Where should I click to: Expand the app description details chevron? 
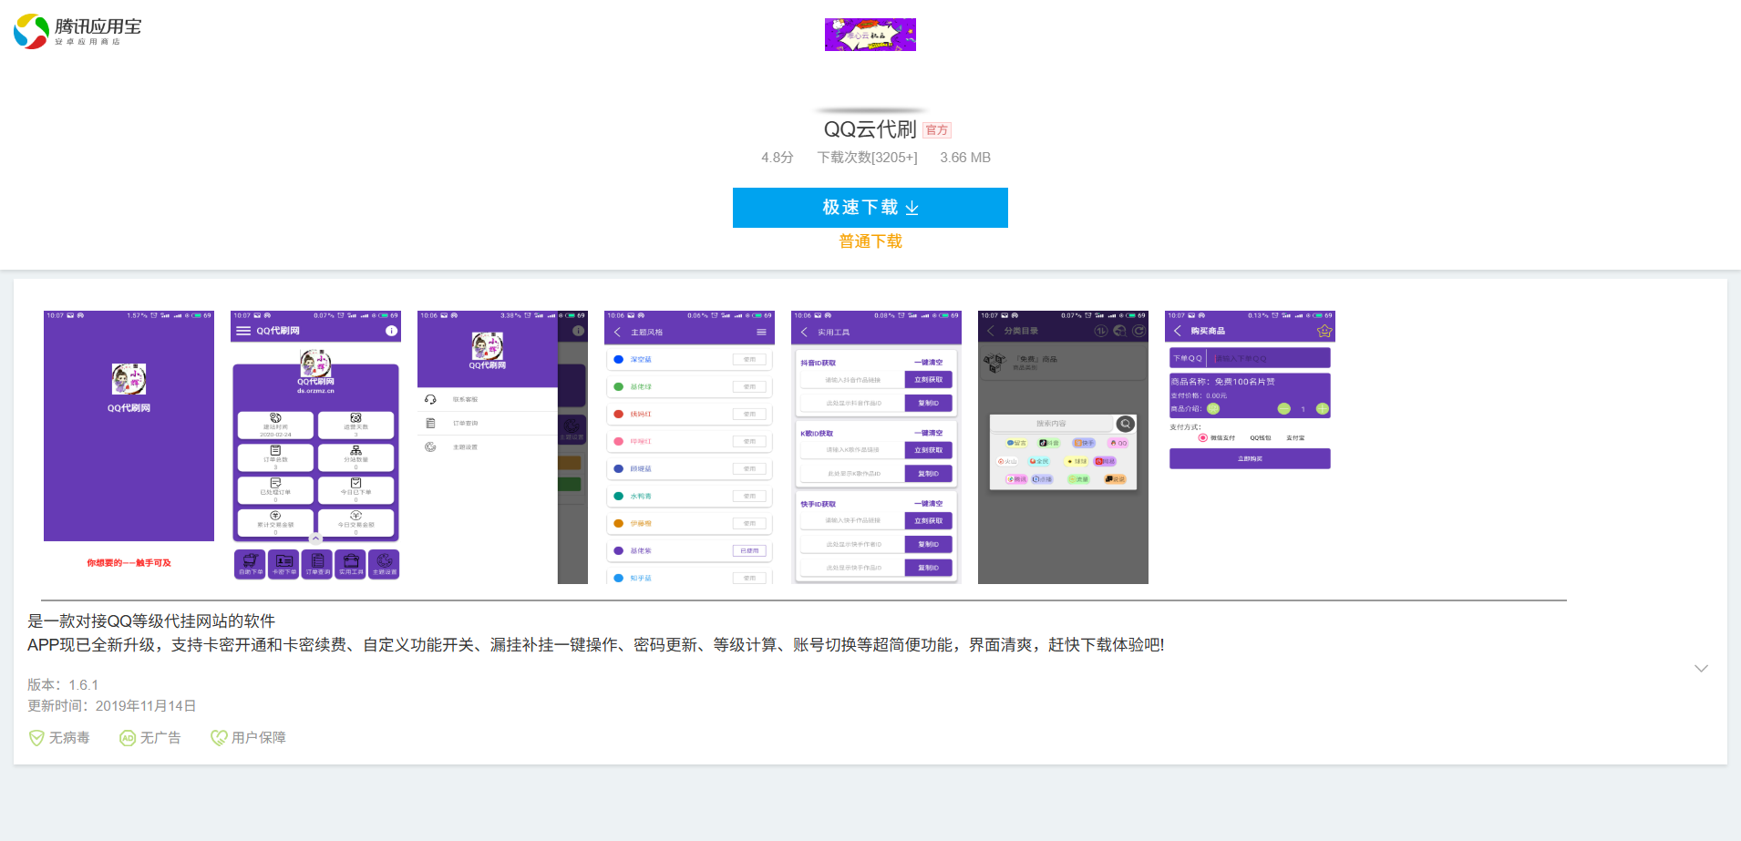[1702, 668]
